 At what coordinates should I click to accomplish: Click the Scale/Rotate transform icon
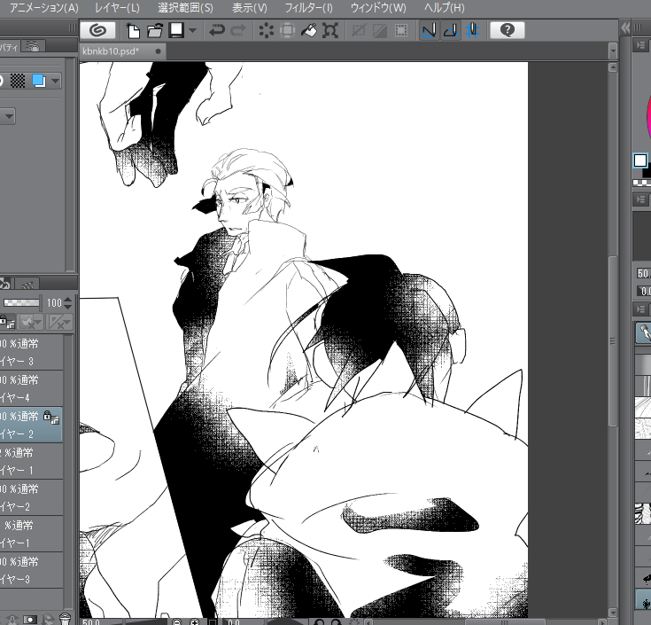pos(330,30)
